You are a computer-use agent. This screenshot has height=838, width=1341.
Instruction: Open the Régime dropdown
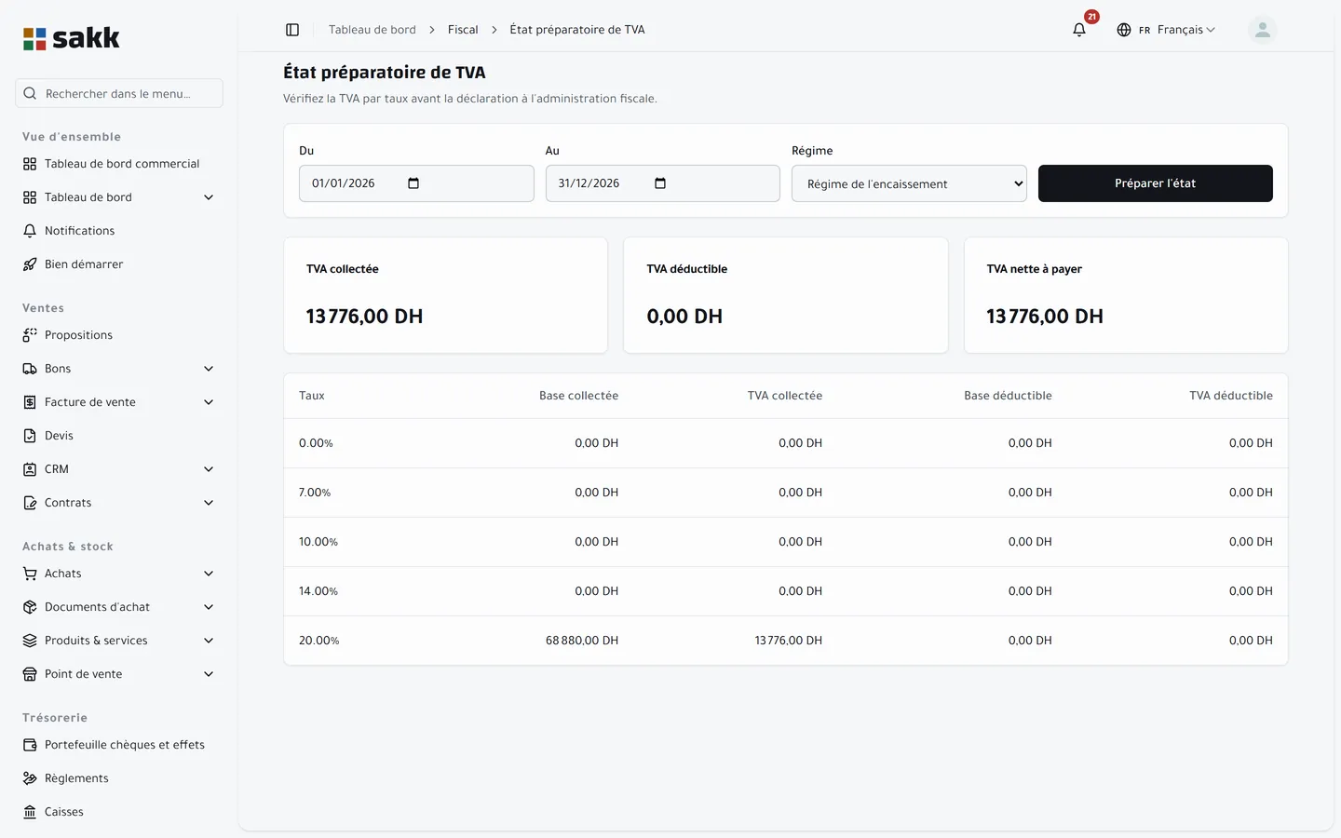[909, 183]
